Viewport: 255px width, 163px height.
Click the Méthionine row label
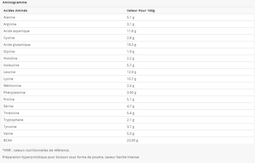click(12, 86)
